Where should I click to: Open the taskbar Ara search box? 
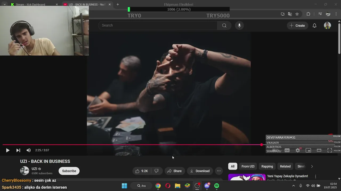tap(142, 186)
